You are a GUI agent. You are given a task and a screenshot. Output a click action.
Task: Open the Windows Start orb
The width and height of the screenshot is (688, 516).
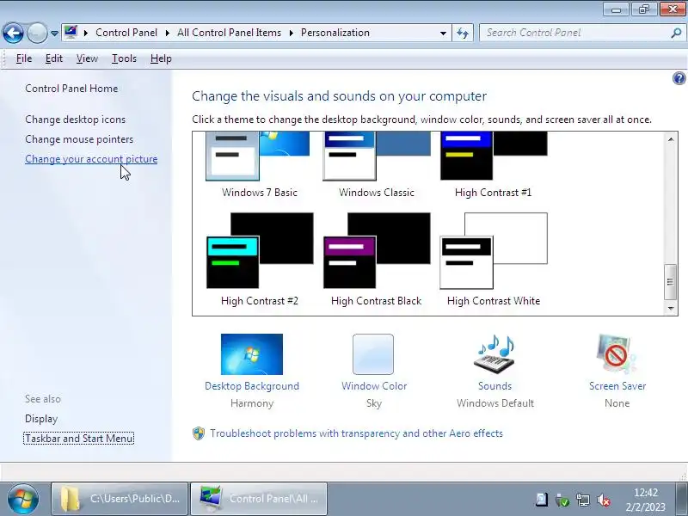(x=23, y=499)
